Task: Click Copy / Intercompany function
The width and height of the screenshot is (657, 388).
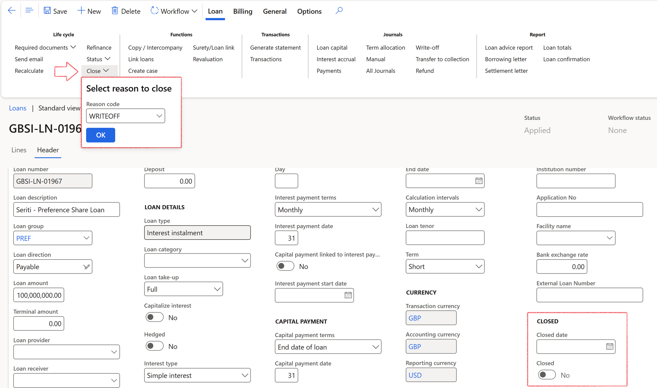Action: 155,48
